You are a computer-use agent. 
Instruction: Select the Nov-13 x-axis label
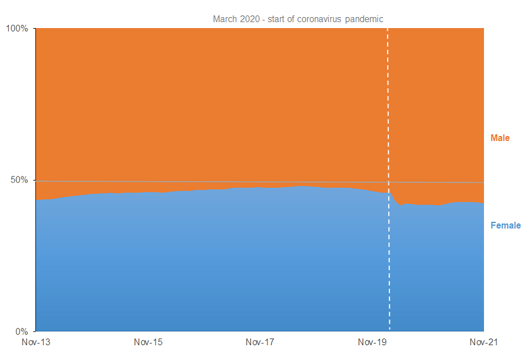35,342
